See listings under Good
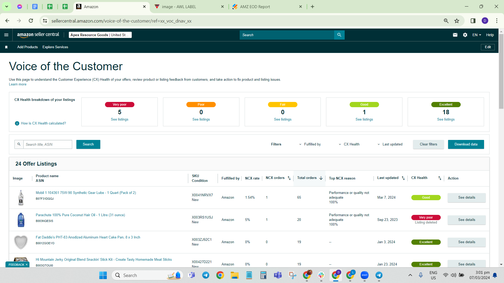The width and height of the screenshot is (504, 283). point(364,119)
